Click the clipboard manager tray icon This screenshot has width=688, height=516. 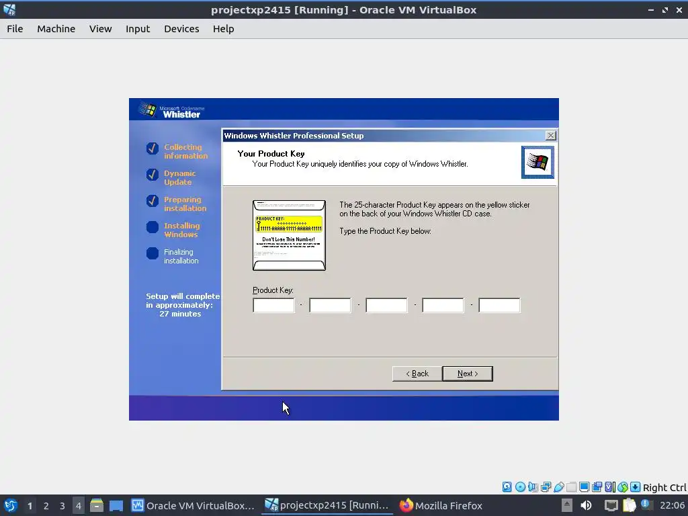[x=629, y=505]
